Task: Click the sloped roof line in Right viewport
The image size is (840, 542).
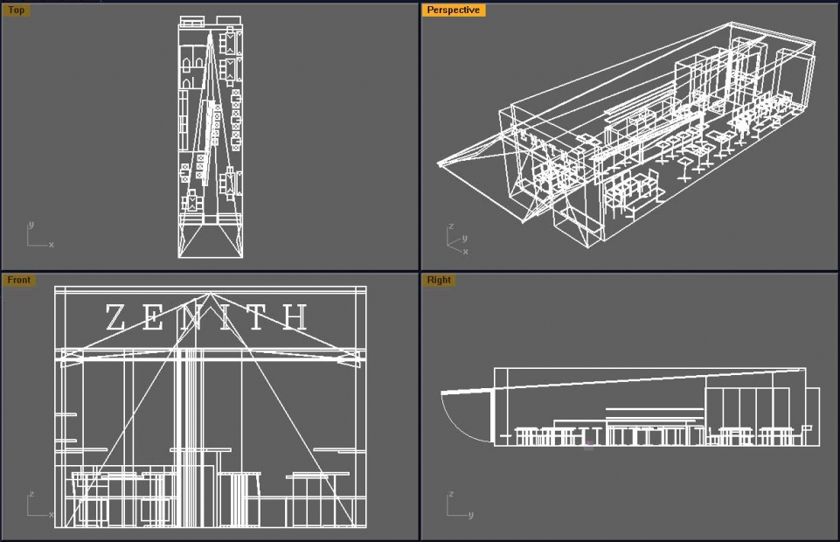Action: (x=647, y=377)
